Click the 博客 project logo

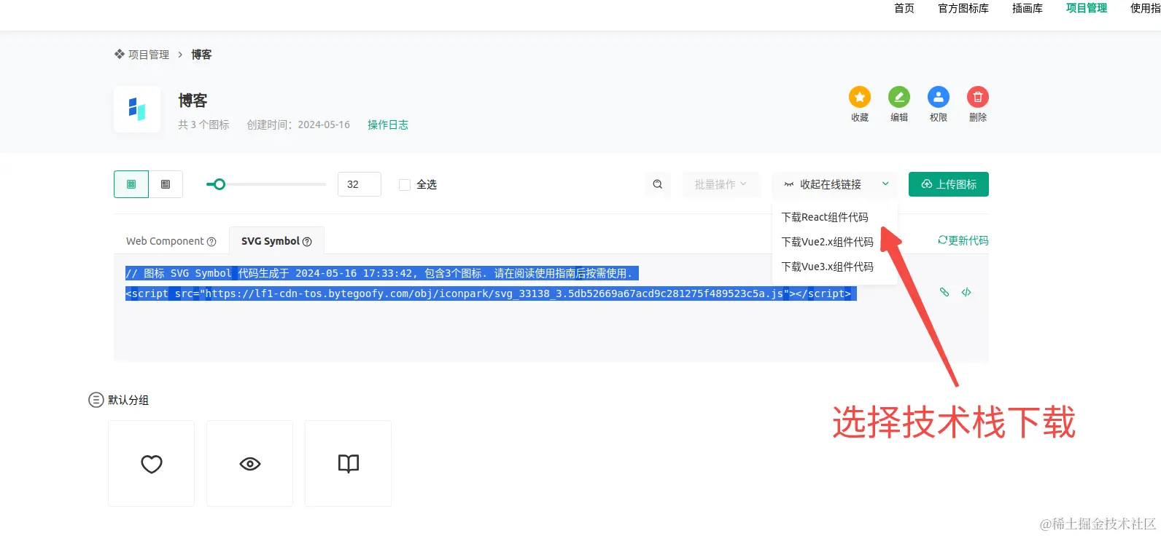click(137, 109)
